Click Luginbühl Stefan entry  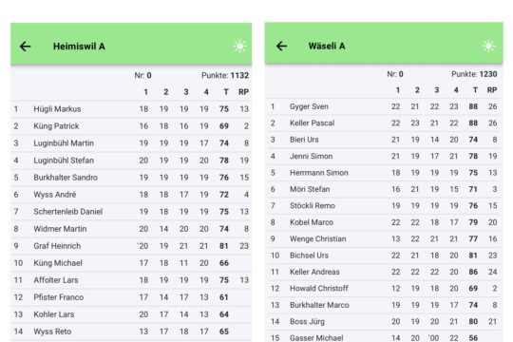131,161
